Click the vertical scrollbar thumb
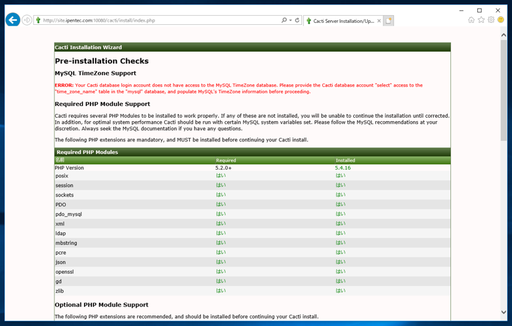The image size is (512, 326). coord(503,90)
